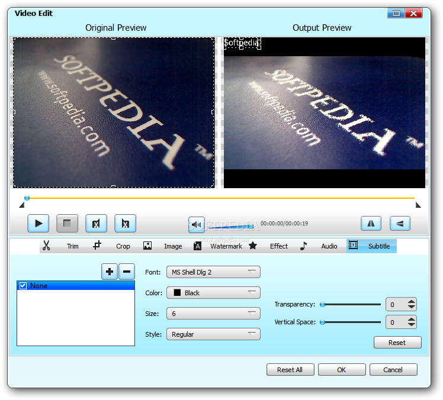
Task: Click the Effect star icon
Action: point(253,246)
